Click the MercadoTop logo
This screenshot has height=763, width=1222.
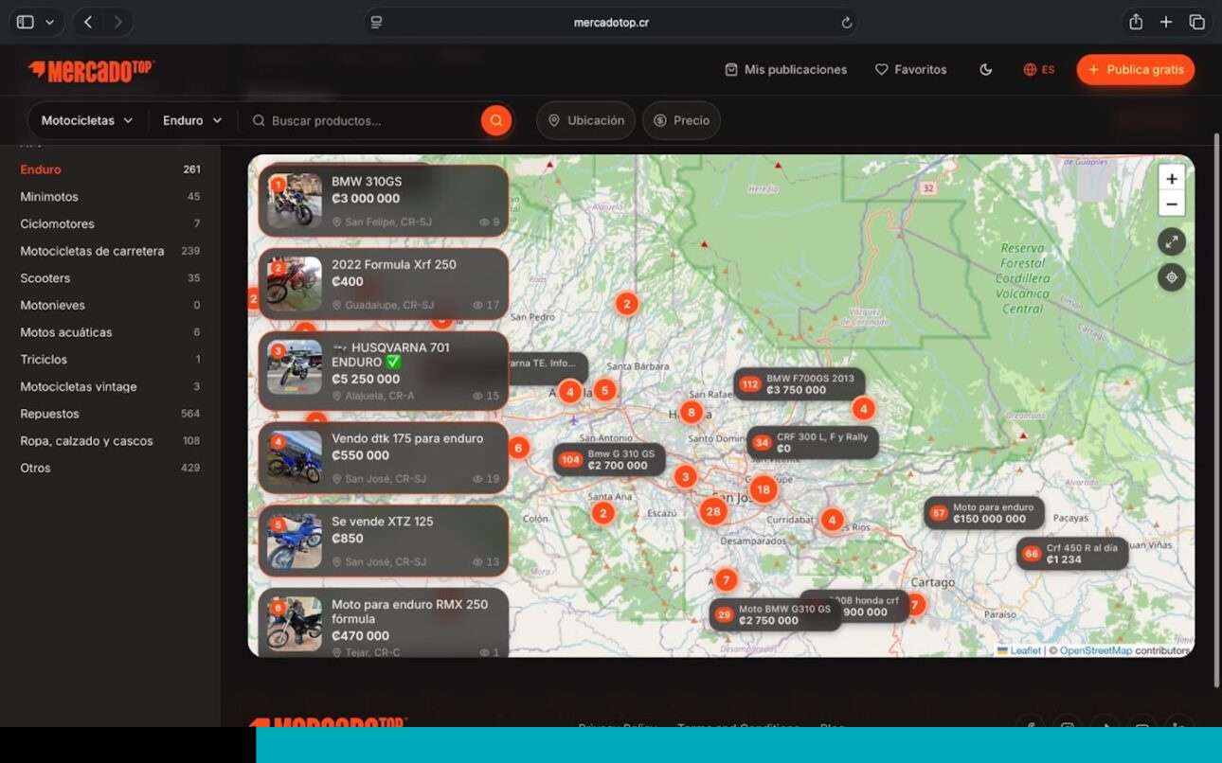pyautogui.click(x=91, y=70)
